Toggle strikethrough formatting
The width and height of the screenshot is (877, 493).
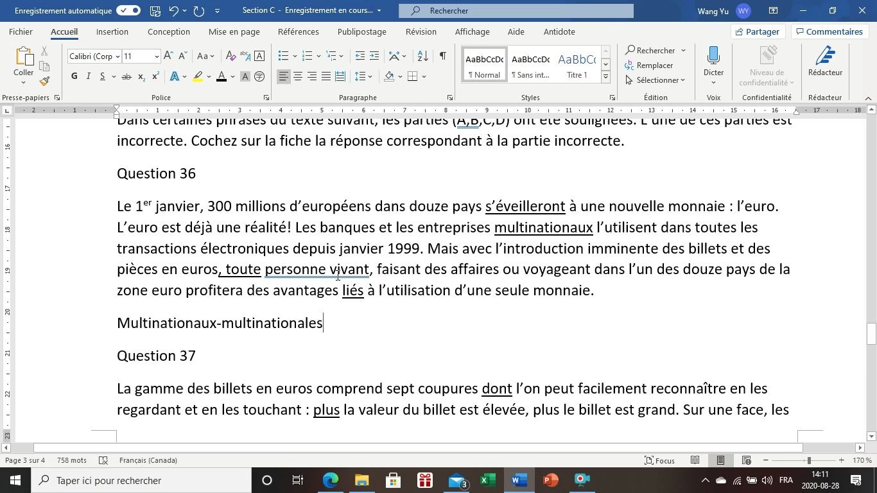pyautogui.click(x=126, y=76)
